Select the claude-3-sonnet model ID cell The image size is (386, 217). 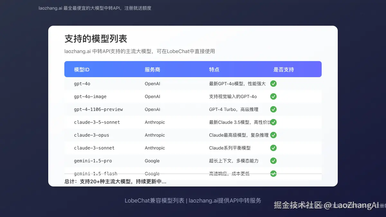pyautogui.click(x=94, y=148)
